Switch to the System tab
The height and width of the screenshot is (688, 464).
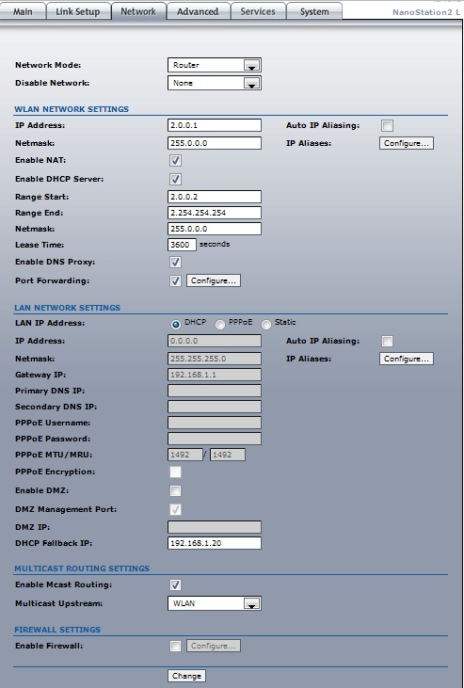[314, 11]
